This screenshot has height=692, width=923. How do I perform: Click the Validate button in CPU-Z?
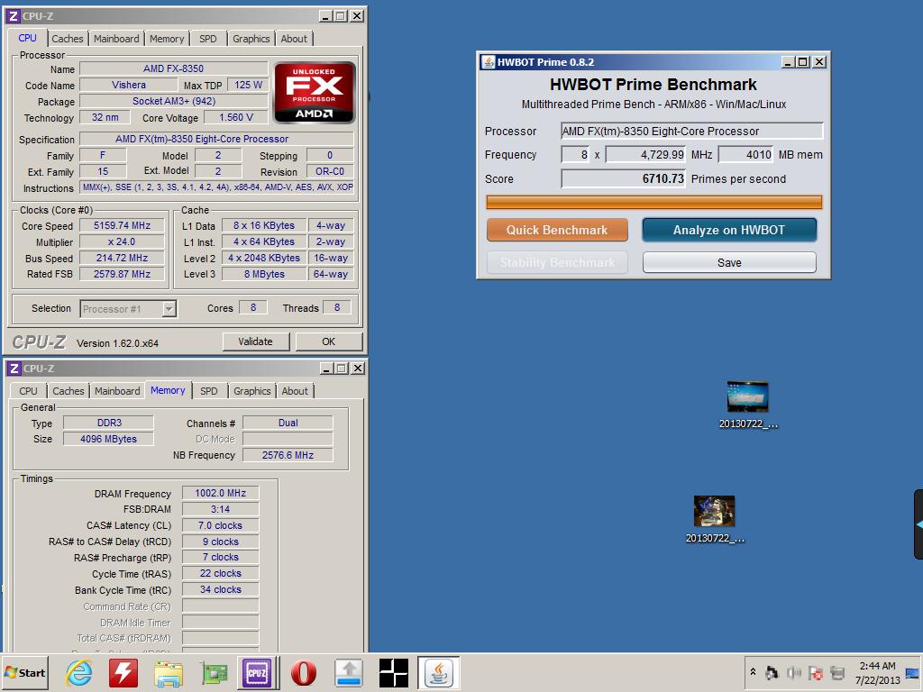click(x=255, y=341)
